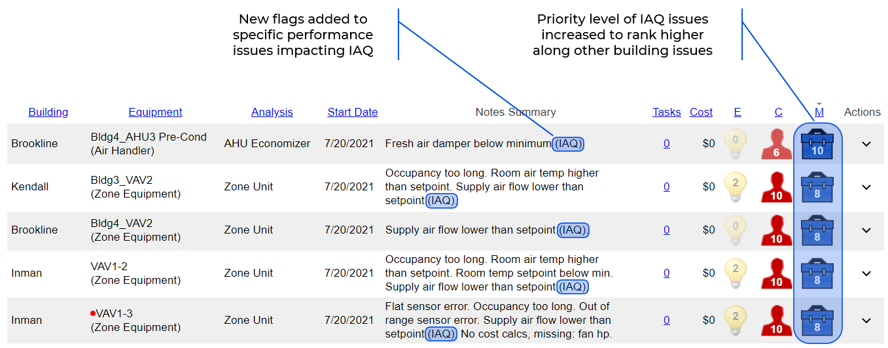888x348 pixels.
Task: Click the maintenance toolbox in VAV1-3 row
Action: [x=817, y=321]
